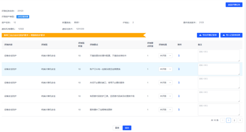Click attachment paperclip icon in highlighted second row
Image resolution: width=246 pixels, height=132 pixels.
tap(179, 69)
